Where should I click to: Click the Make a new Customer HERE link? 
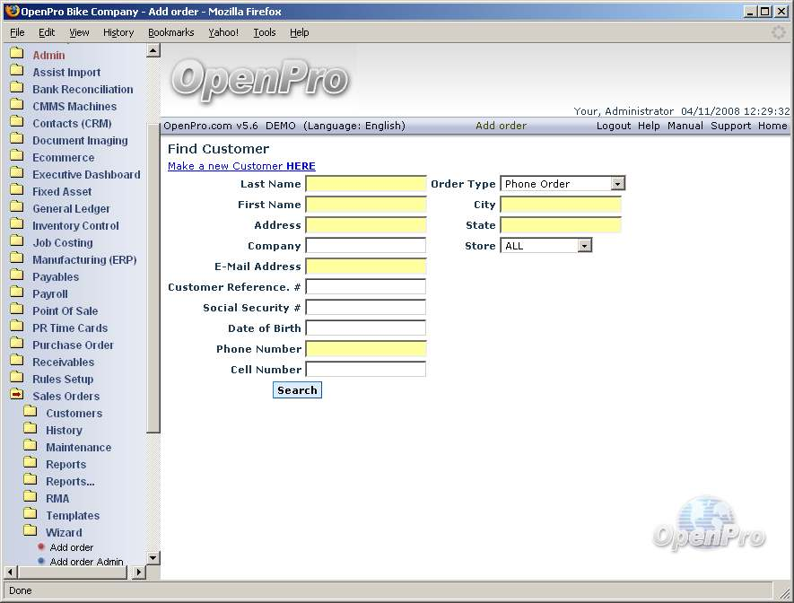(x=241, y=166)
